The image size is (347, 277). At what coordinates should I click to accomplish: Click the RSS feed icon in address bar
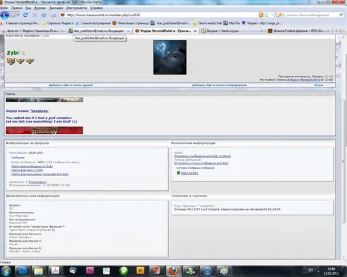(261, 15)
